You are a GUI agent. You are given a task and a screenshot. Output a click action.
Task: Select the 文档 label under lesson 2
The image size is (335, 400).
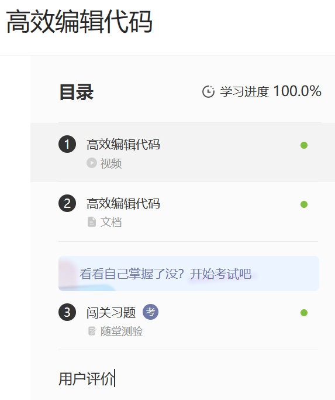[111, 222]
